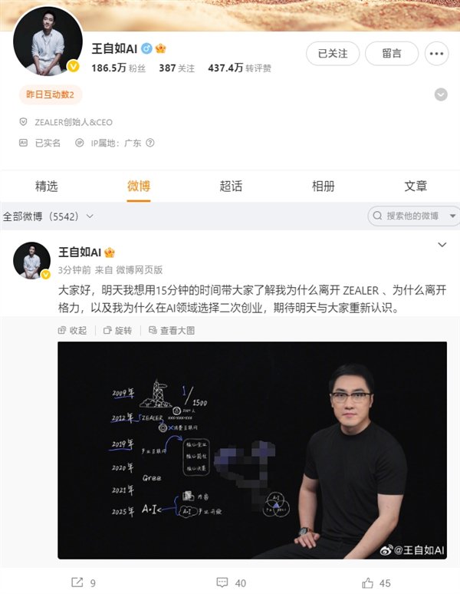Click the crown VIP badge beside profile name
The width and height of the screenshot is (460, 594).
coord(161,48)
